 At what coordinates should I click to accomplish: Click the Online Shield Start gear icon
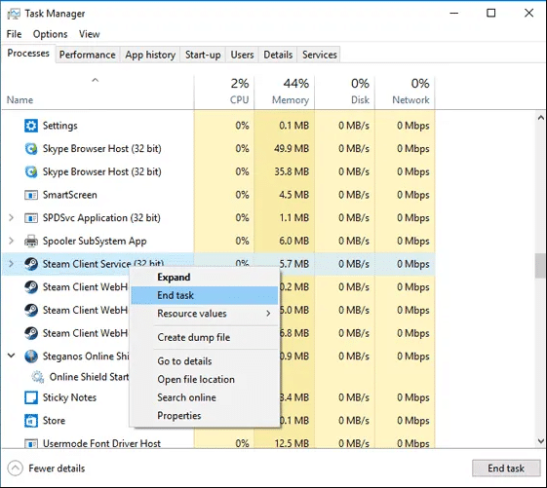click(38, 377)
